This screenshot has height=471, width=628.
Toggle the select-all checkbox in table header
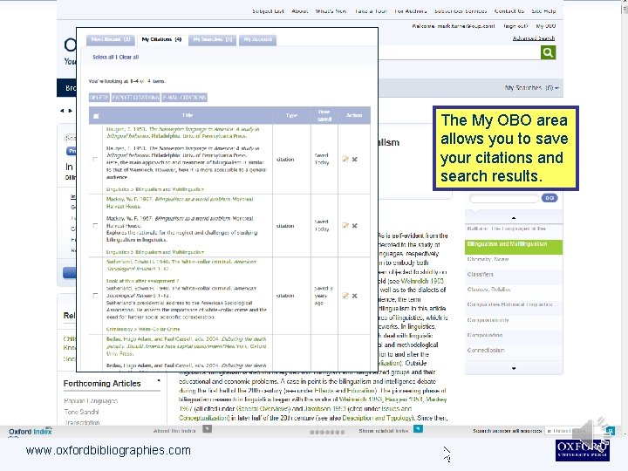[x=96, y=116]
